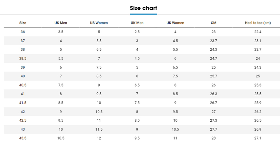Select CM value 28 for size 43.5

pyautogui.click(x=213, y=138)
